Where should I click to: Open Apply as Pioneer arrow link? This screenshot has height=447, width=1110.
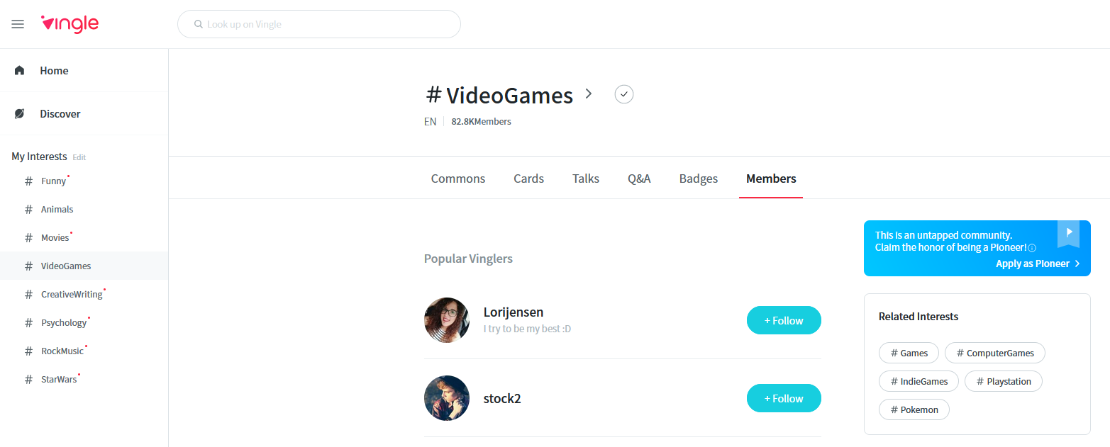click(1038, 264)
